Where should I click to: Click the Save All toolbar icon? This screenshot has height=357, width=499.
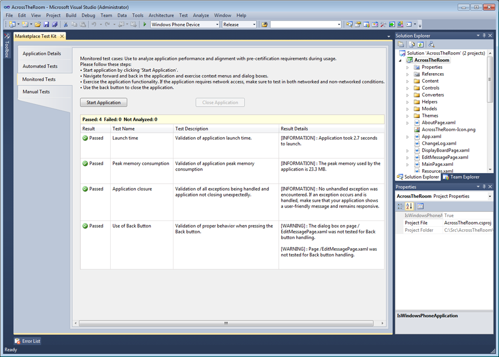[55, 24]
